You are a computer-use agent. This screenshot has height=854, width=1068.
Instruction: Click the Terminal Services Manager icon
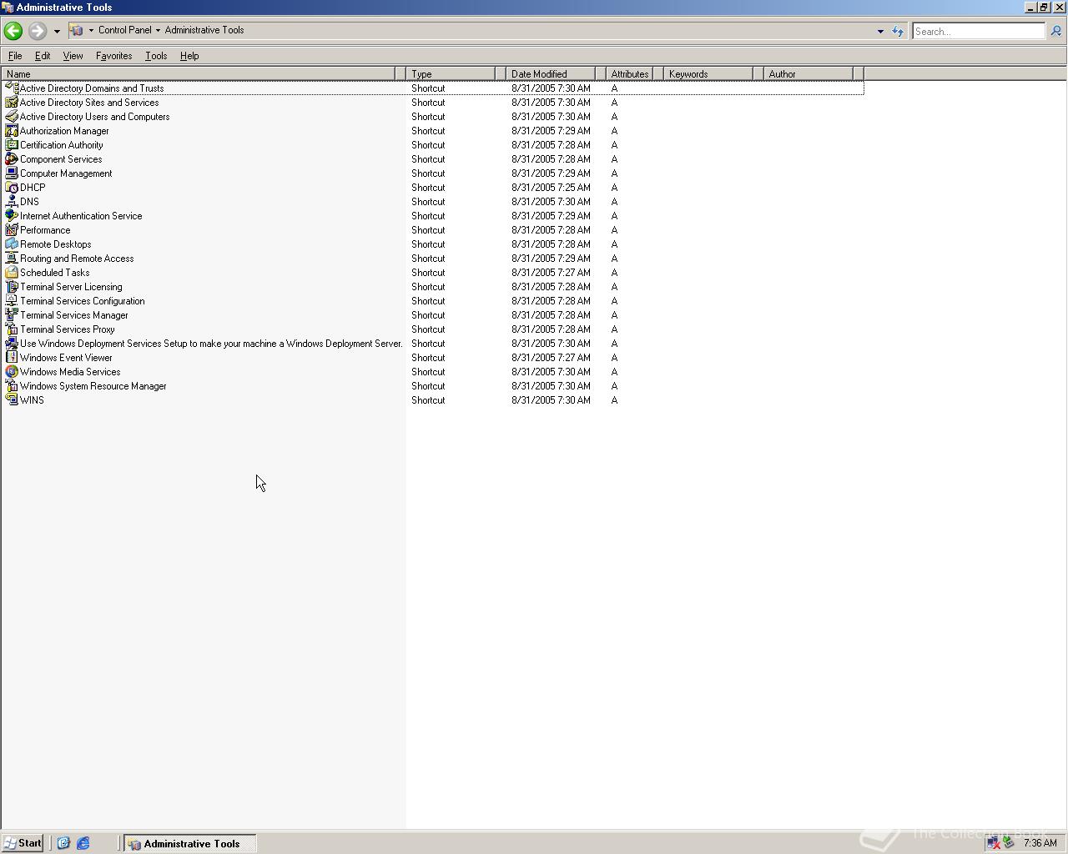click(12, 315)
